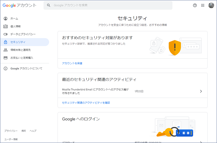217x143 pixels.
Task: Focus the Google アカウントを検索 search field
Action: [108, 5]
